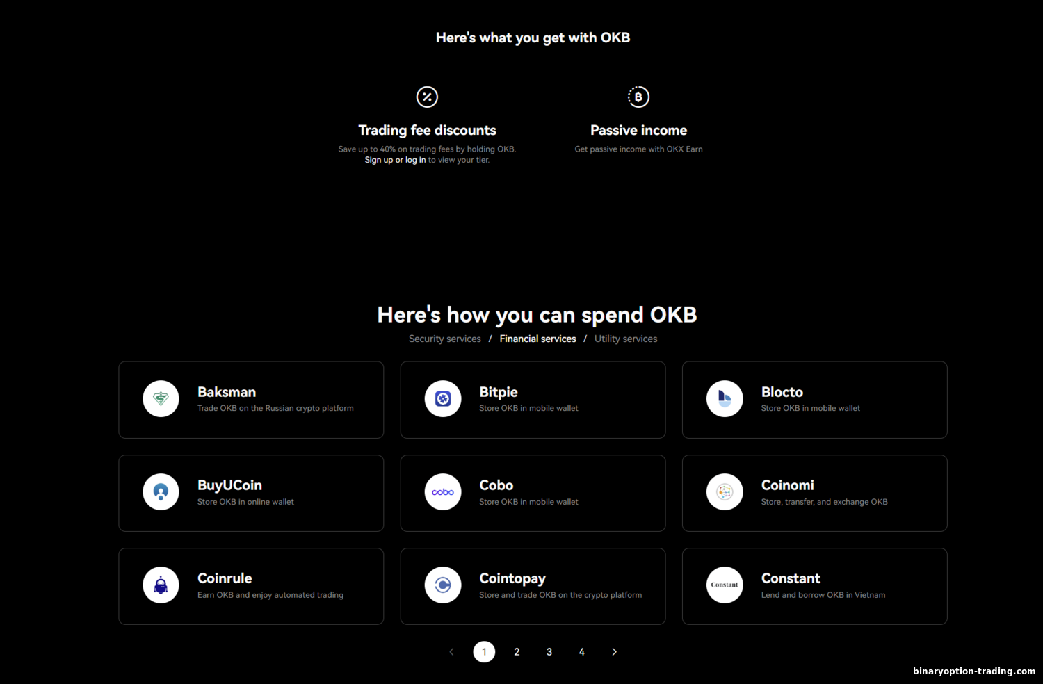Click the Cointopay card title

pyautogui.click(x=512, y=578)
